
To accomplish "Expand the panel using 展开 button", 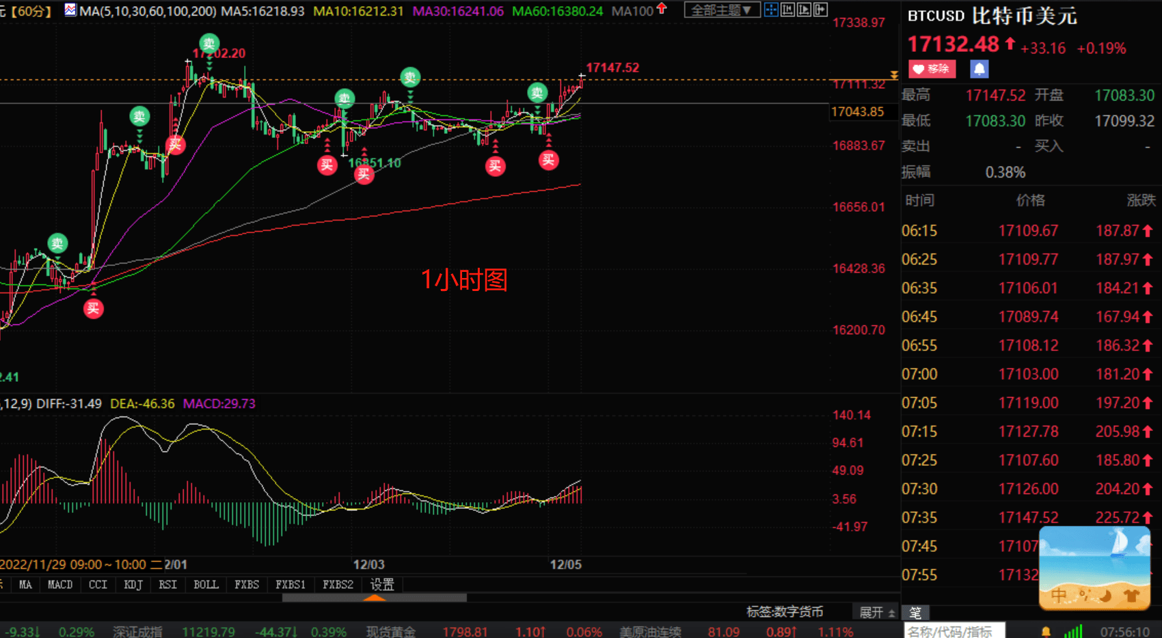I will 876,612.
